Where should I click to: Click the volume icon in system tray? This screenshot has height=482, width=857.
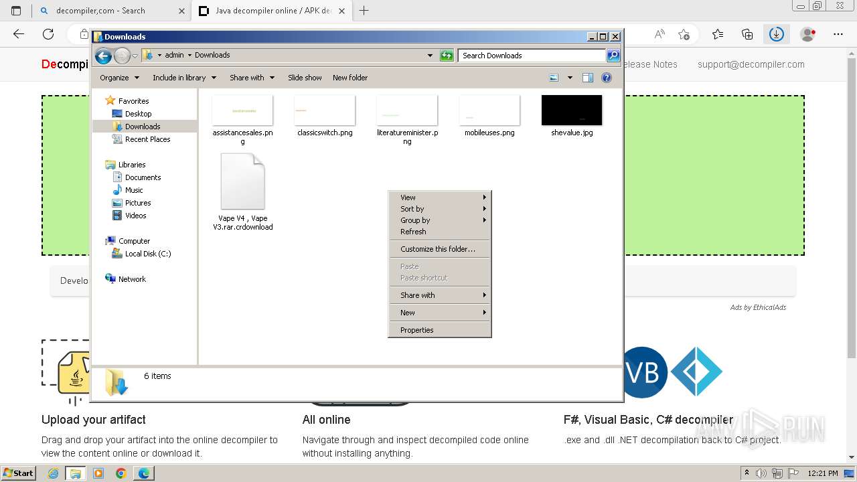click(761, 473)
